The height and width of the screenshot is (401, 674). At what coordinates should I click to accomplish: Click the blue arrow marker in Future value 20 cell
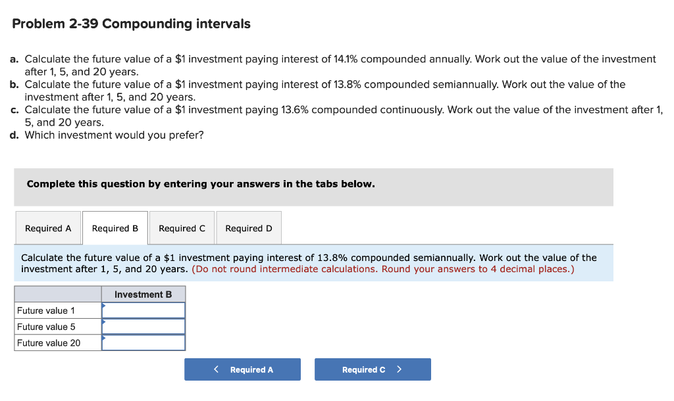104,338
